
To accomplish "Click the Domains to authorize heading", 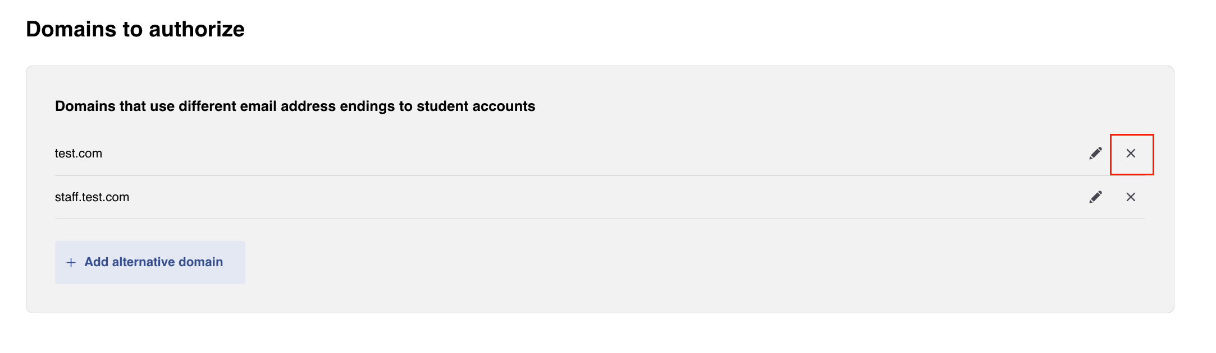I will 135,29.
